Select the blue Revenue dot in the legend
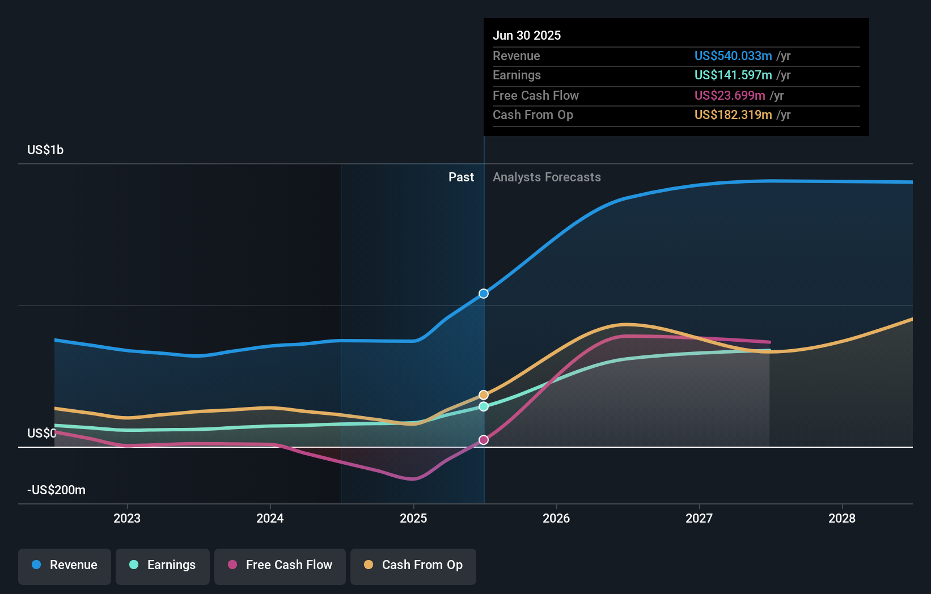931x594 pixels. point(36,565)
